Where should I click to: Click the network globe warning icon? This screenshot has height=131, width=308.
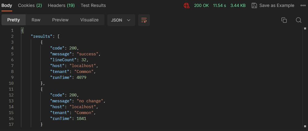pyautogui.click(x=187, y=6)
